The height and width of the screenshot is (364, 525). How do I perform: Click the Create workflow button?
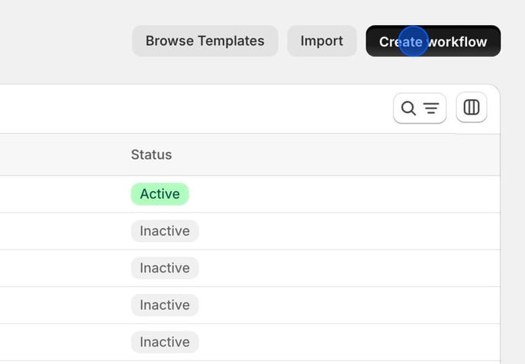pyautogui.click(x=433, y=41)
